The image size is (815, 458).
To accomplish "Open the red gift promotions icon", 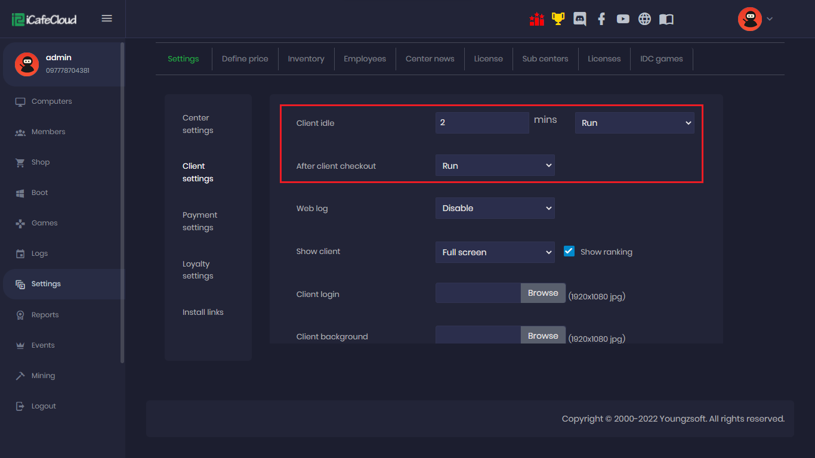I will [x=536, y=19].
